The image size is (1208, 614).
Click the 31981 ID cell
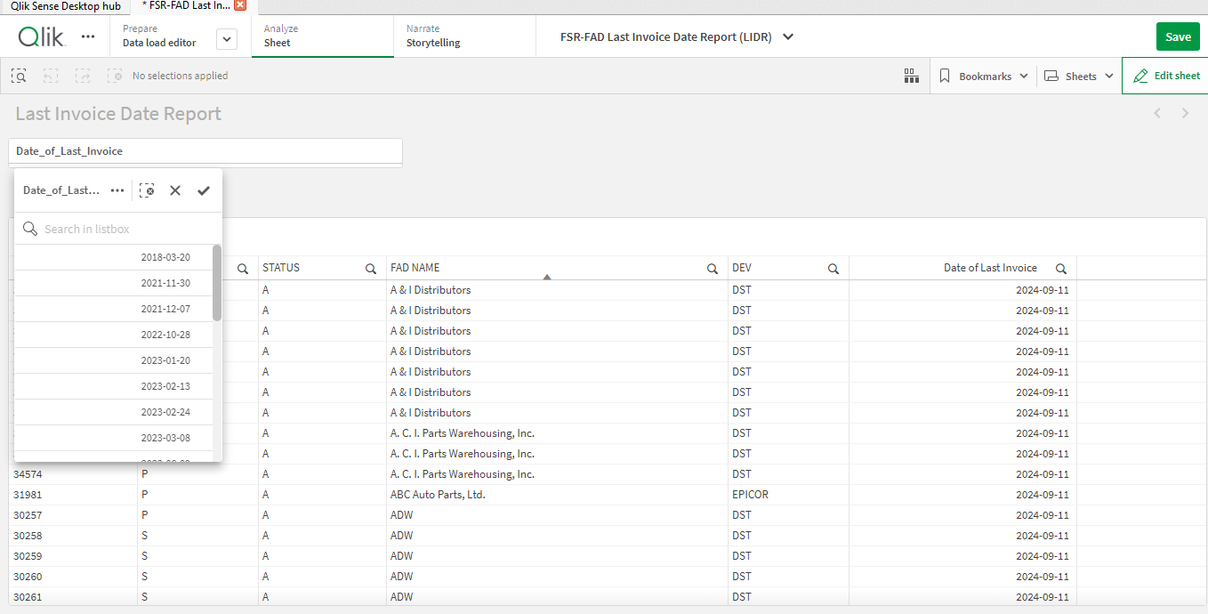click(73, 495)
